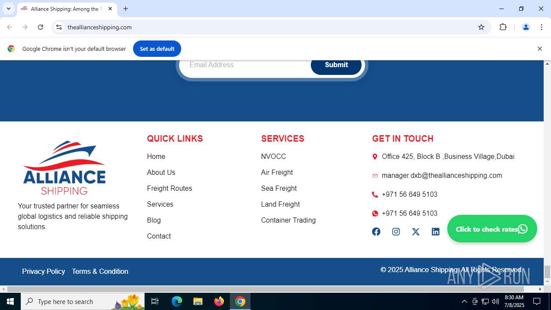
Task: View site information icon in address bar
Action: click(x=59, y=27)
